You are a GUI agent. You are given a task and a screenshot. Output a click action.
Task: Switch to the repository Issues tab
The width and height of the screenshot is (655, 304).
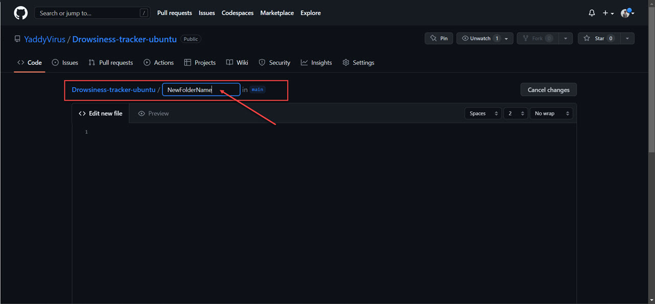tap(65, 62)
